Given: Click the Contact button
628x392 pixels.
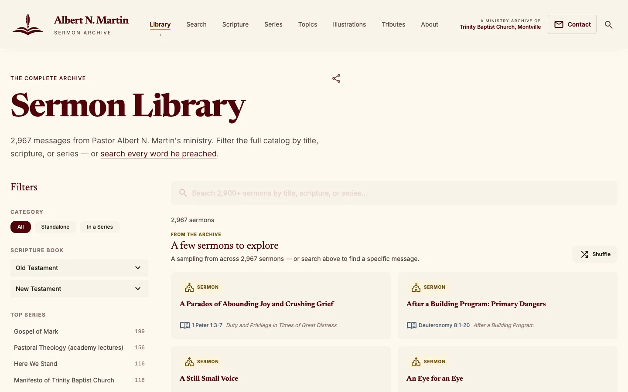Looking at the screenshot, I should coord(572,24).
